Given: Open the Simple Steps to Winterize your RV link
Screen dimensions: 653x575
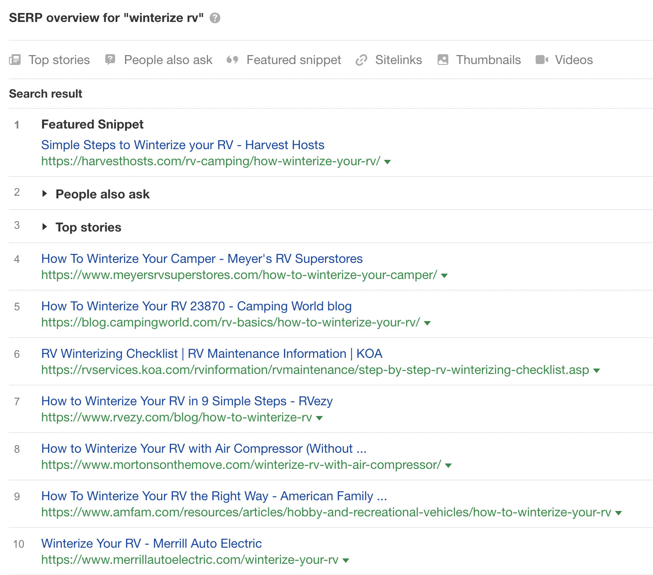Looking at the screenshot, I should point(183,145).
